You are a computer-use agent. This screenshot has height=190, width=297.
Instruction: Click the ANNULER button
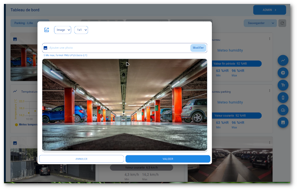coord(81,159)
